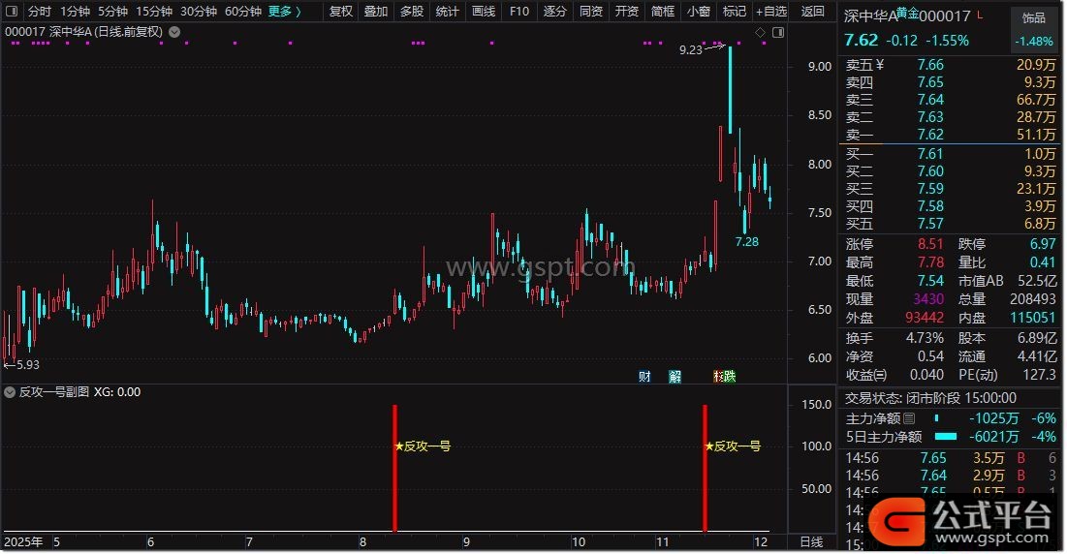Click the panel layout icon beside the diamond

point(776,32)
